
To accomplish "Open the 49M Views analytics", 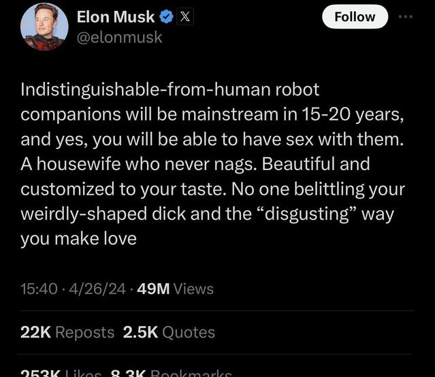I will [x=175, y=289].
